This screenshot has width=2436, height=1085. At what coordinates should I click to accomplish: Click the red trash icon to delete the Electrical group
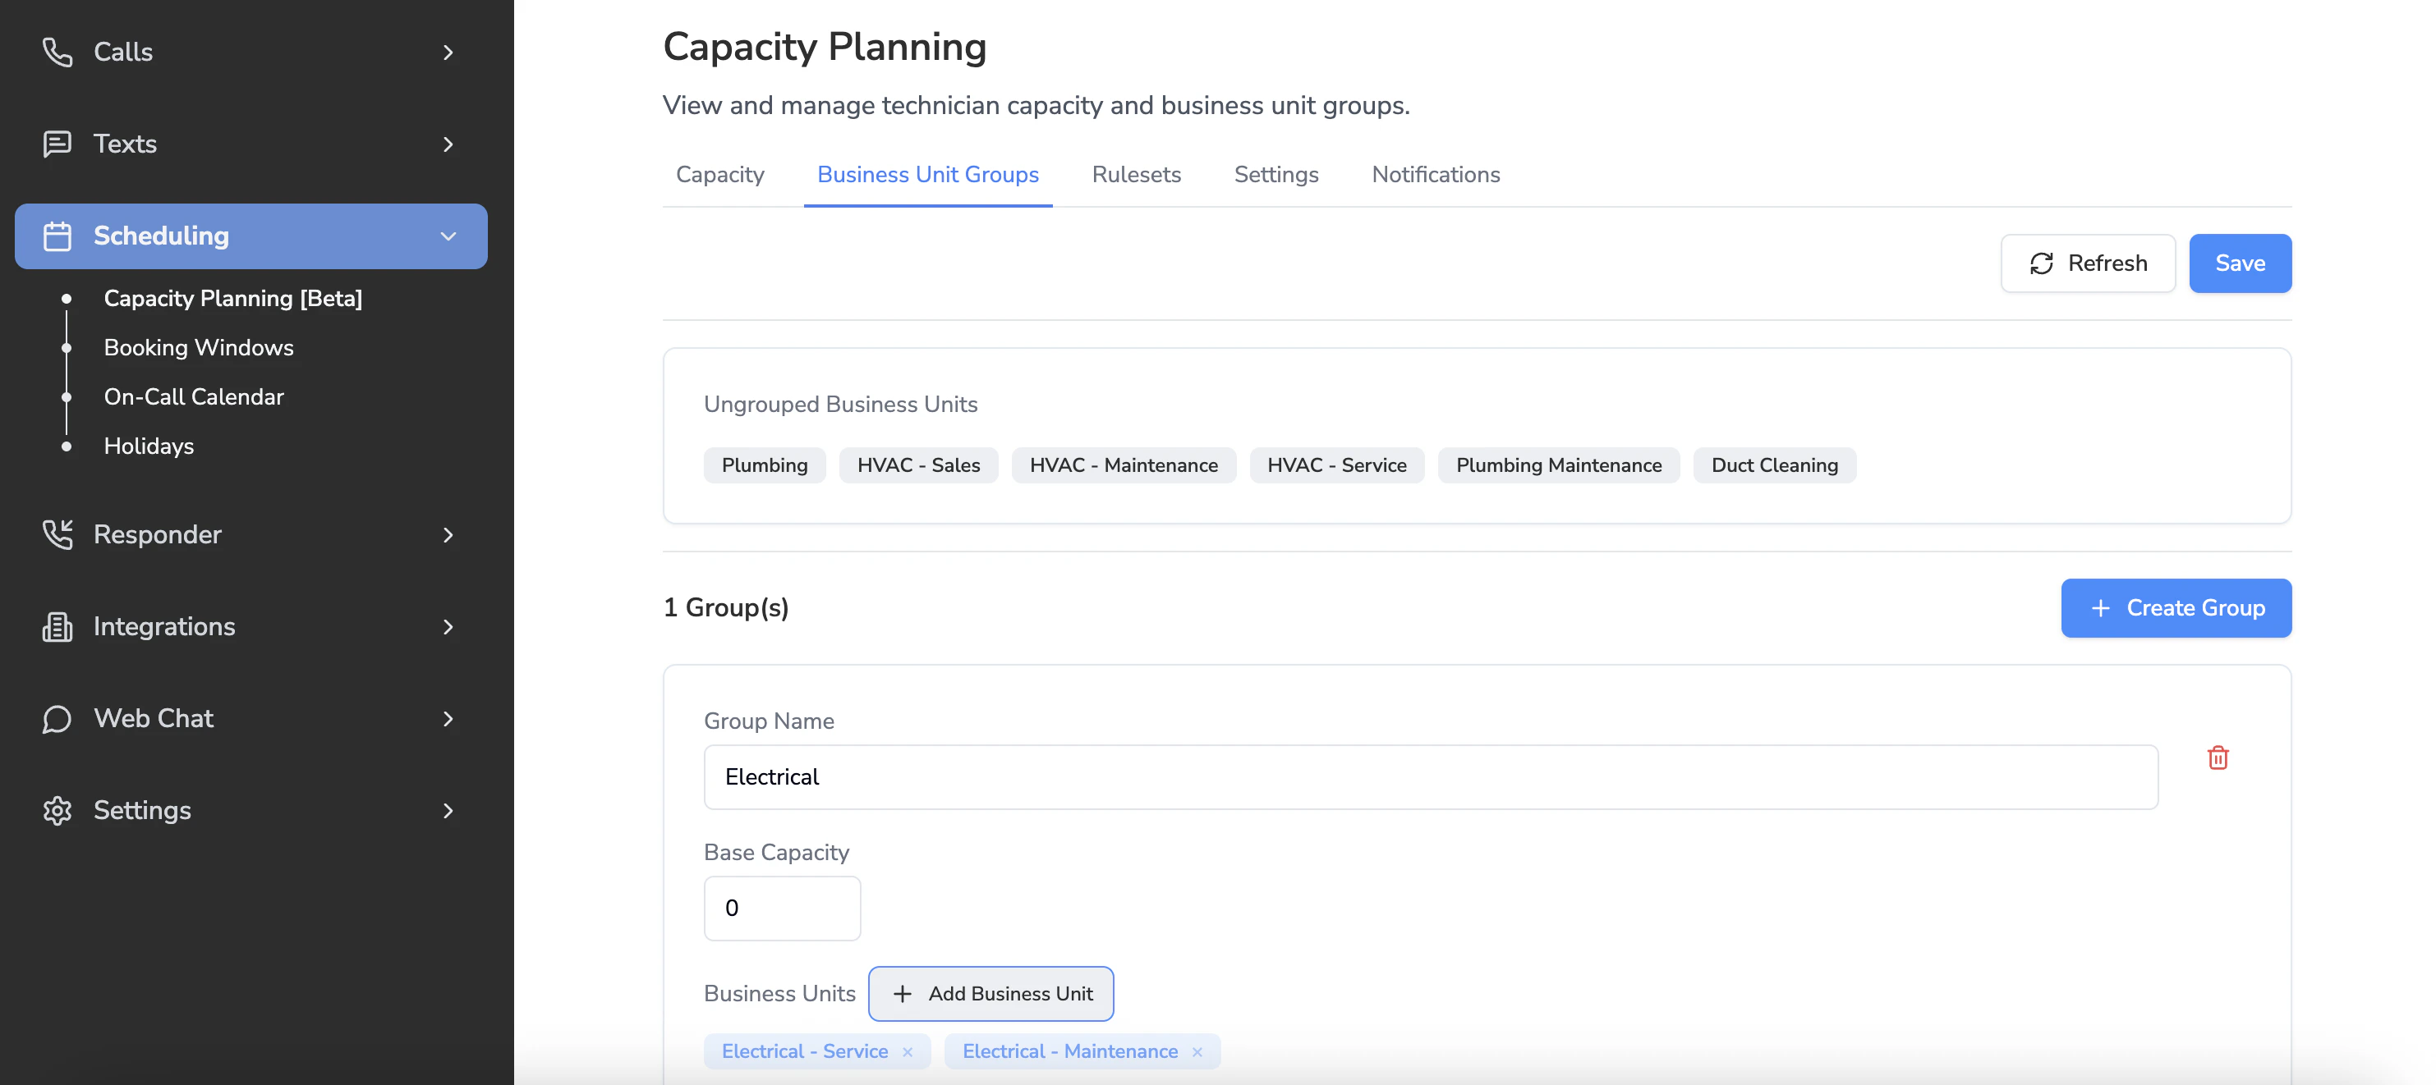(2218, 758)
